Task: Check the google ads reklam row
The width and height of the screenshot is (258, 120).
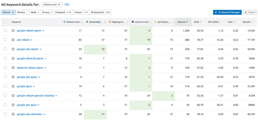Action: 5,49
